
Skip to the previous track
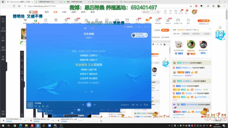(83, 105)
